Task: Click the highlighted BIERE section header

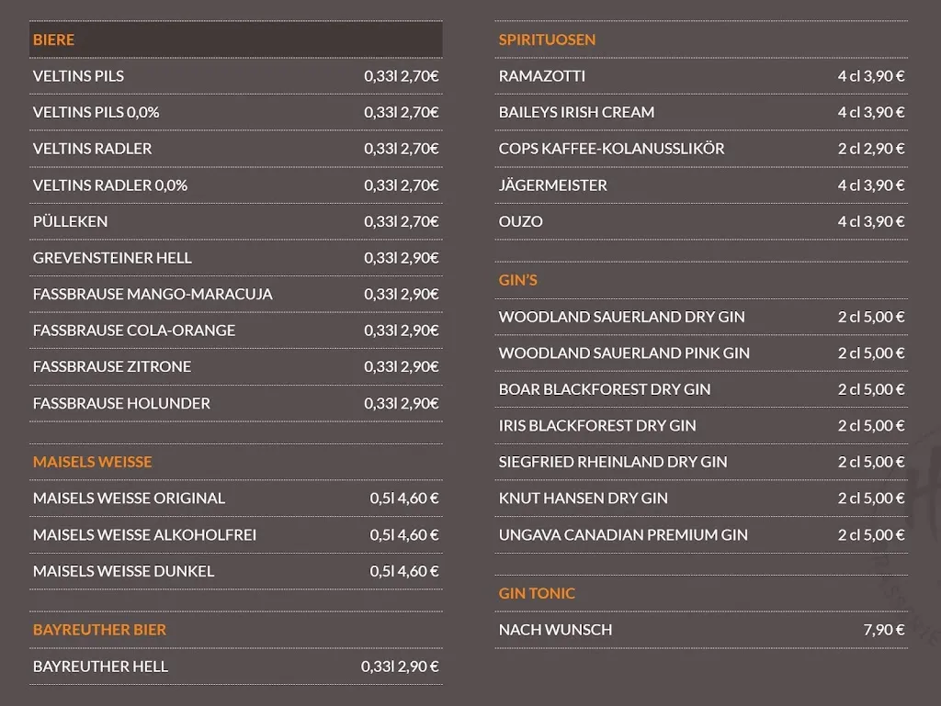Action: [x=53, y=39]
